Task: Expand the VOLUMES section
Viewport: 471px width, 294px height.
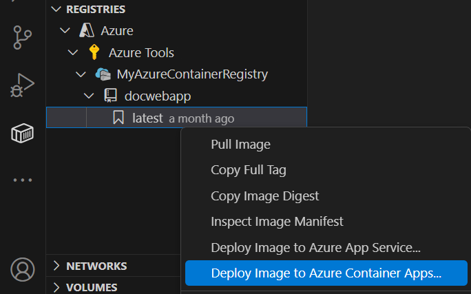Action: [56, 287]
